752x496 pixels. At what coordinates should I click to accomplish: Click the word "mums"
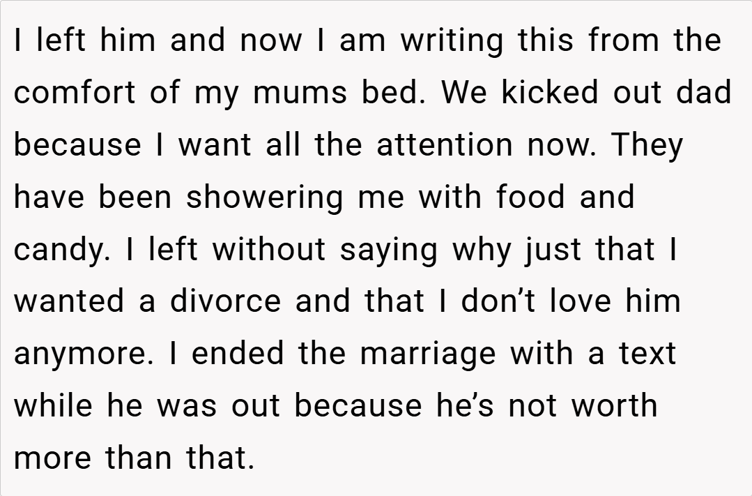299,93
